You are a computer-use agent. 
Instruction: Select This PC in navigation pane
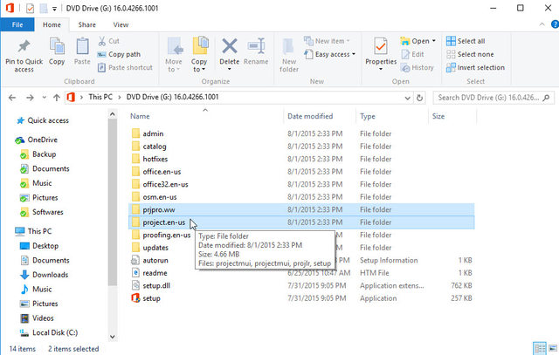39,231
